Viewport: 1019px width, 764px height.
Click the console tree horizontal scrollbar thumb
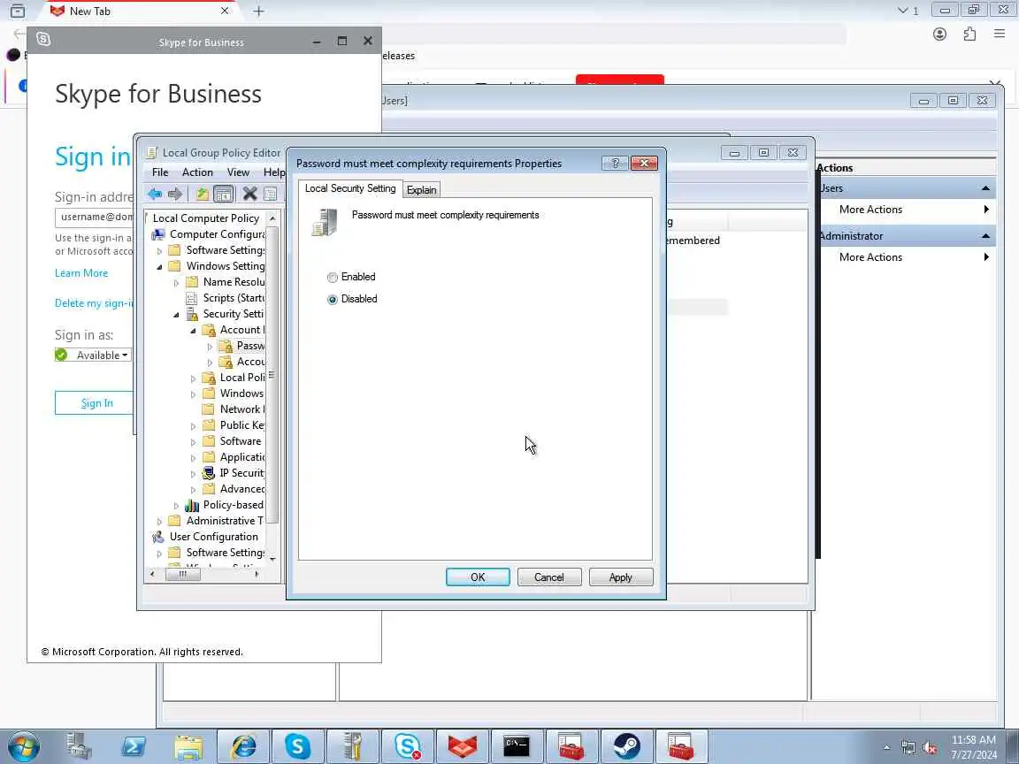(182, 574)
